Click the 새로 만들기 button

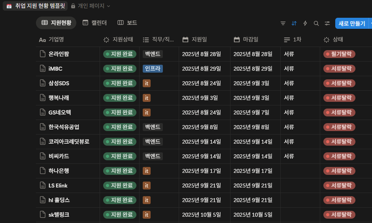351,23
